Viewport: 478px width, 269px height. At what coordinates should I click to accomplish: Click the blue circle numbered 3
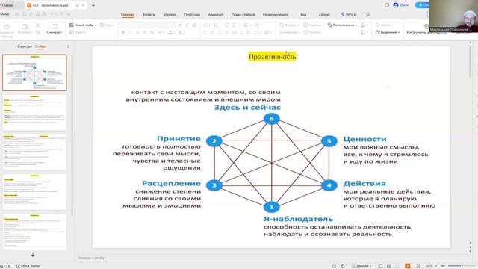[214, 185]
